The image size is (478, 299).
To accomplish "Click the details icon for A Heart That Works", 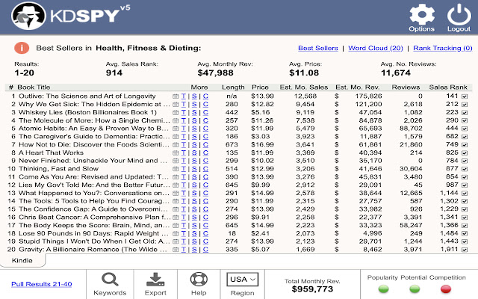I will 176,152.
